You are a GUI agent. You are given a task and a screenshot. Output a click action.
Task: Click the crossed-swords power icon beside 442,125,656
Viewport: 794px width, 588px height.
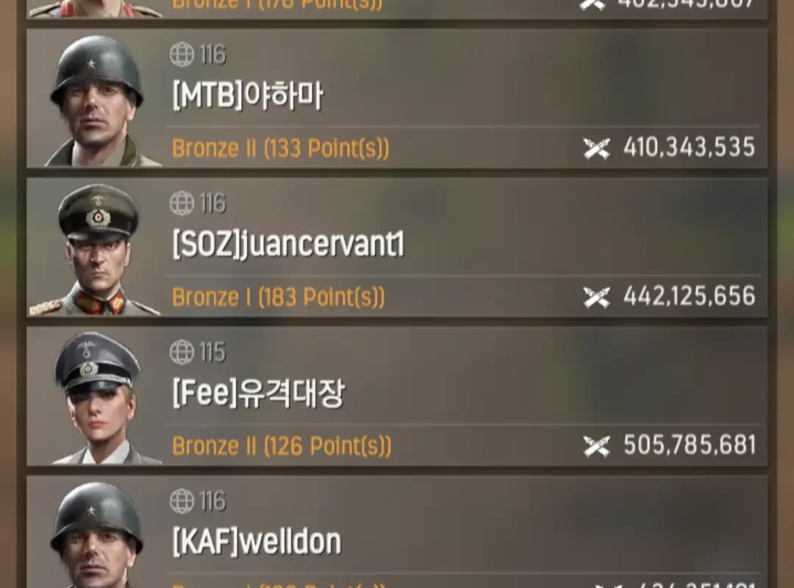coord(596,297)
